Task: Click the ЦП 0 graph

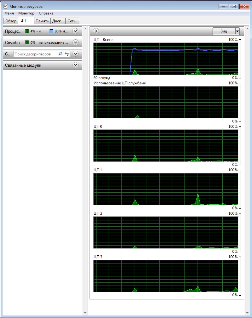Action: [166, 145]
